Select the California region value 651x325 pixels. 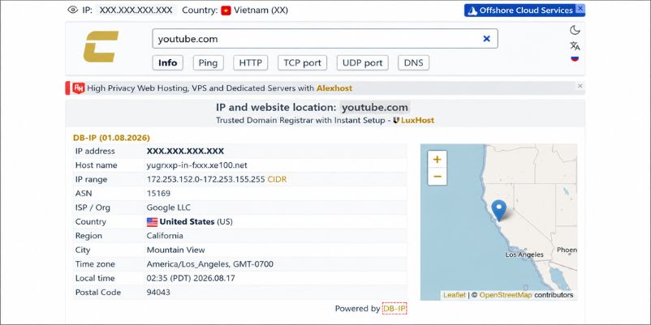pyautogui.click(x=165, y=236)
